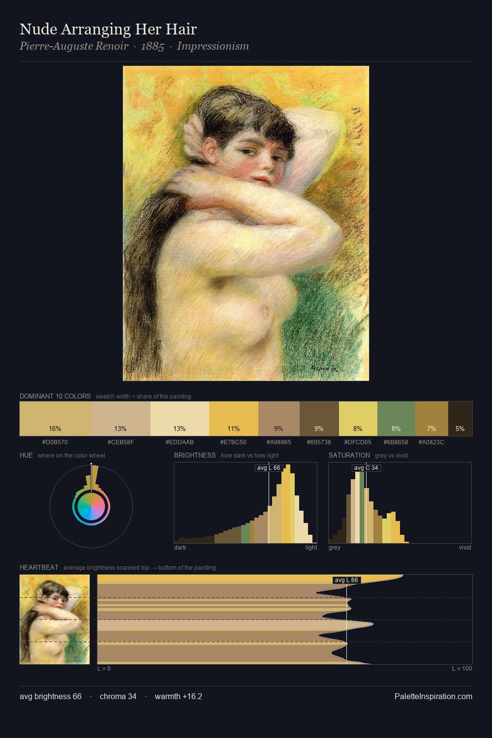This screenshot has height=738, width=492.
Task: Click the 16% share label
Action: tap(55, 429)
